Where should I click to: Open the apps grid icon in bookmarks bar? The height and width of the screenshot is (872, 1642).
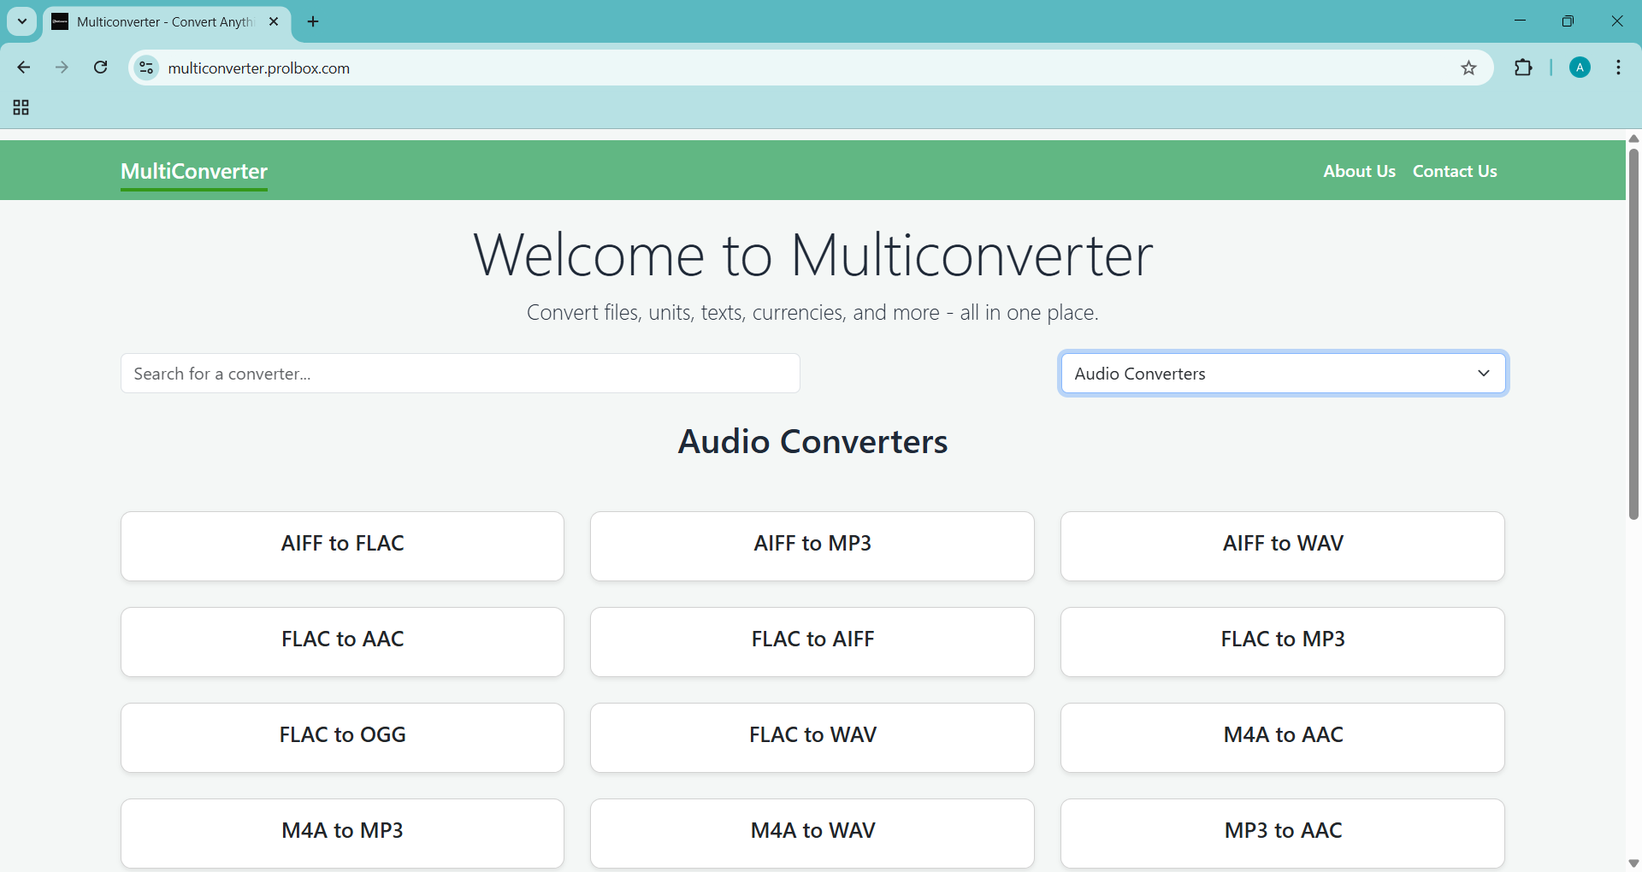point(21,108)
